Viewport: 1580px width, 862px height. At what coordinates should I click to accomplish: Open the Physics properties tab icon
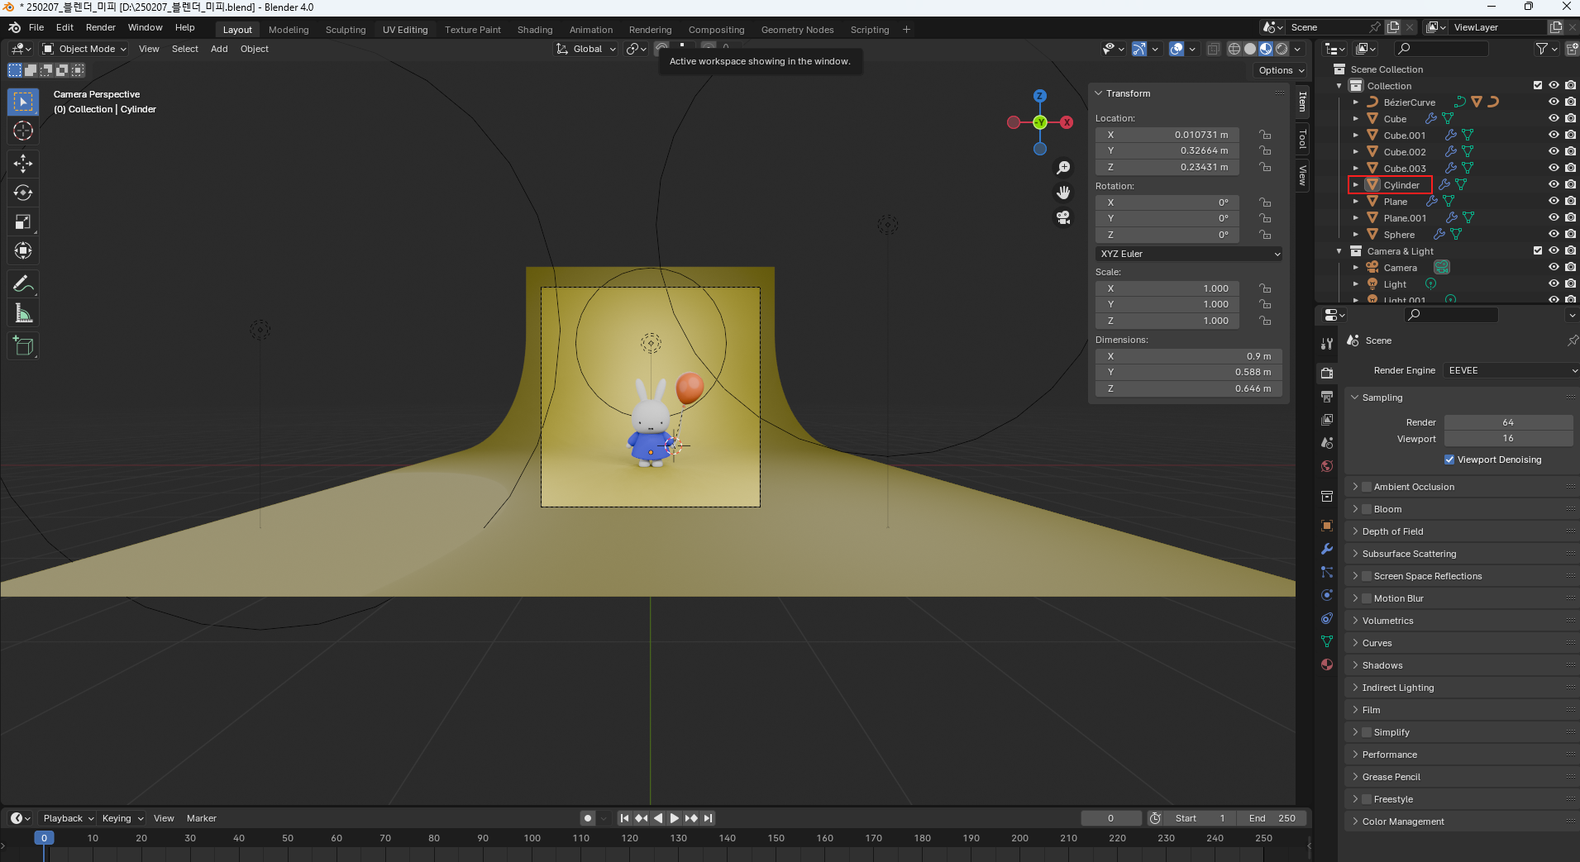[1327, 595]
